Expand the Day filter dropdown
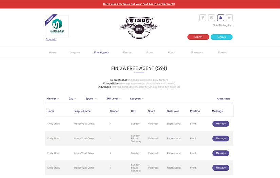Viewport: 280px width, 178px height. 72,99
